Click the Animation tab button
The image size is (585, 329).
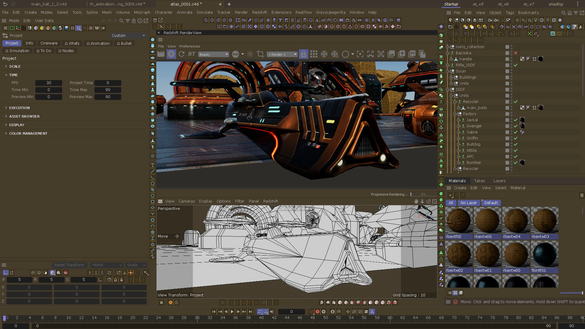pos(98,43)
